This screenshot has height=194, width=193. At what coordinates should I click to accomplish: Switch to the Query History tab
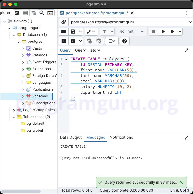[x=87, y=50]
